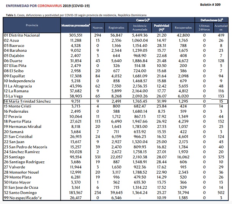The width and height of the screenshot is (232, 204).
Task: Click the Muestras procesadas column header
Action: pyautogui.click(x=75, y=25)
